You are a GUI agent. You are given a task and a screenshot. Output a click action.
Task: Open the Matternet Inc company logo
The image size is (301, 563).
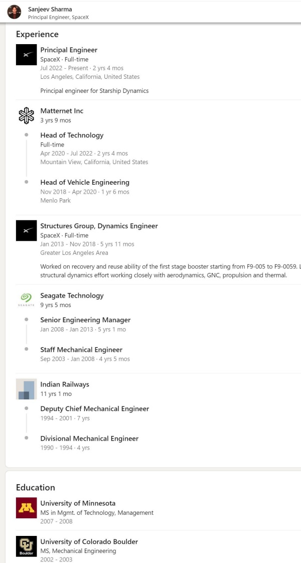26,115
